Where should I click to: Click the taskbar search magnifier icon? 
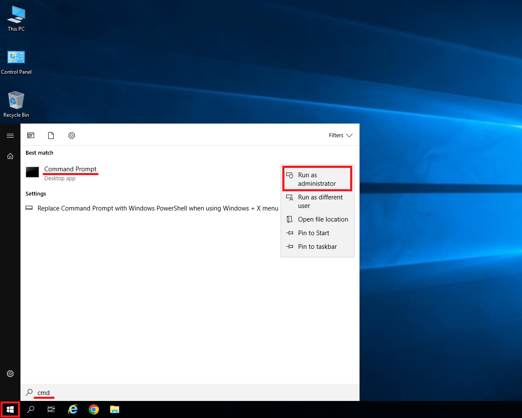[31, 409]
